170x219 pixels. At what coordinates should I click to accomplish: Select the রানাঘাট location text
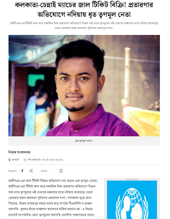click(15, 160)
